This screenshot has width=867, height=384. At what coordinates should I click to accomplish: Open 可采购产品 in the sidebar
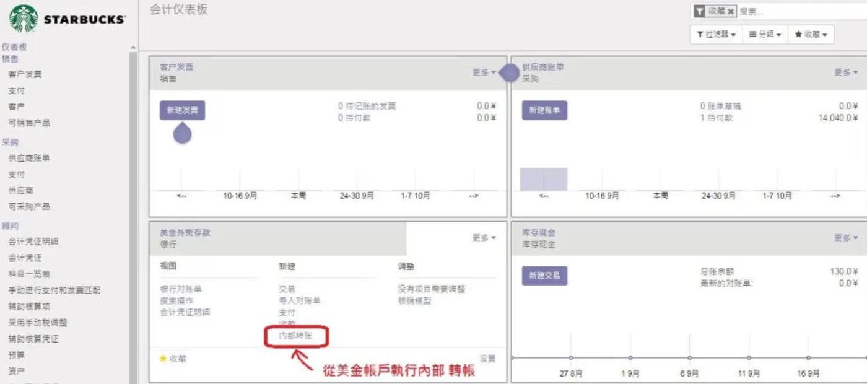pos(29,206)
